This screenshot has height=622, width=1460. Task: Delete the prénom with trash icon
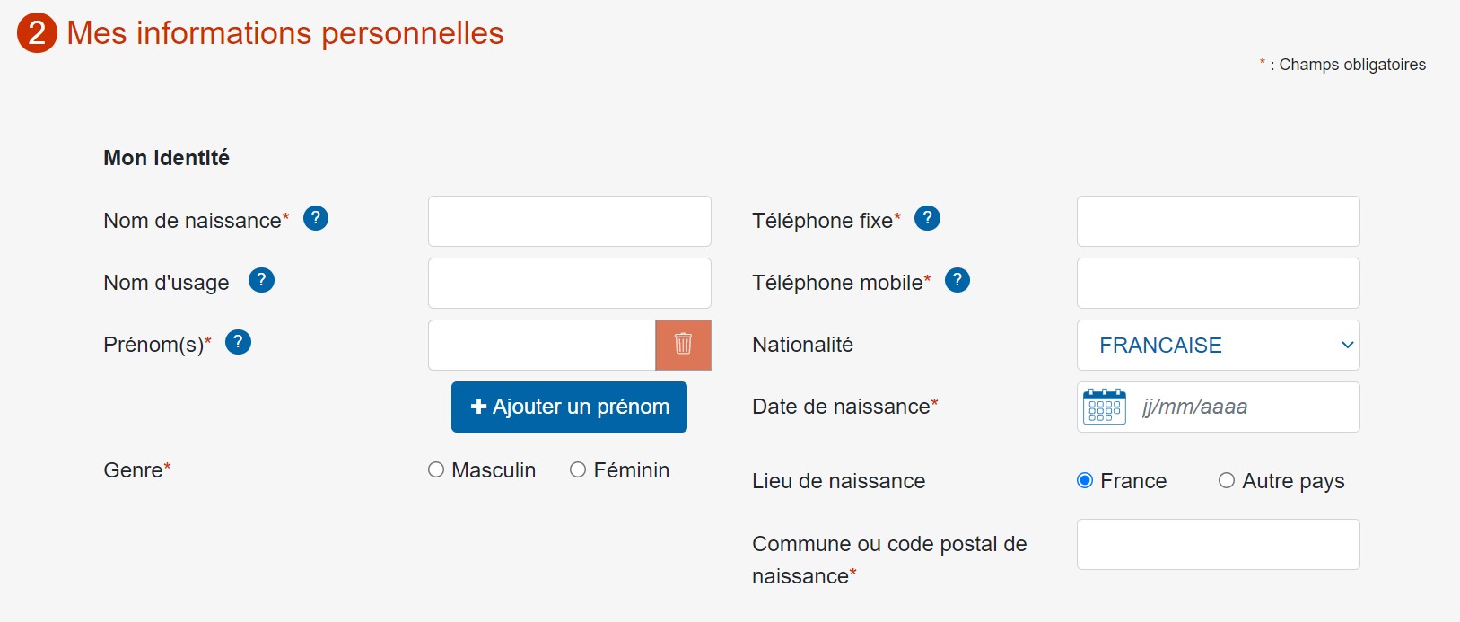683,345
